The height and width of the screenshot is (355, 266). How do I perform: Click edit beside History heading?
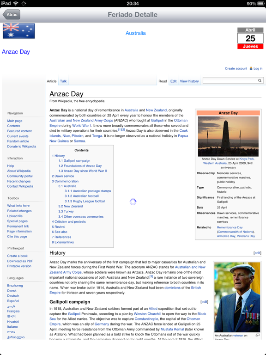[257, 253]
